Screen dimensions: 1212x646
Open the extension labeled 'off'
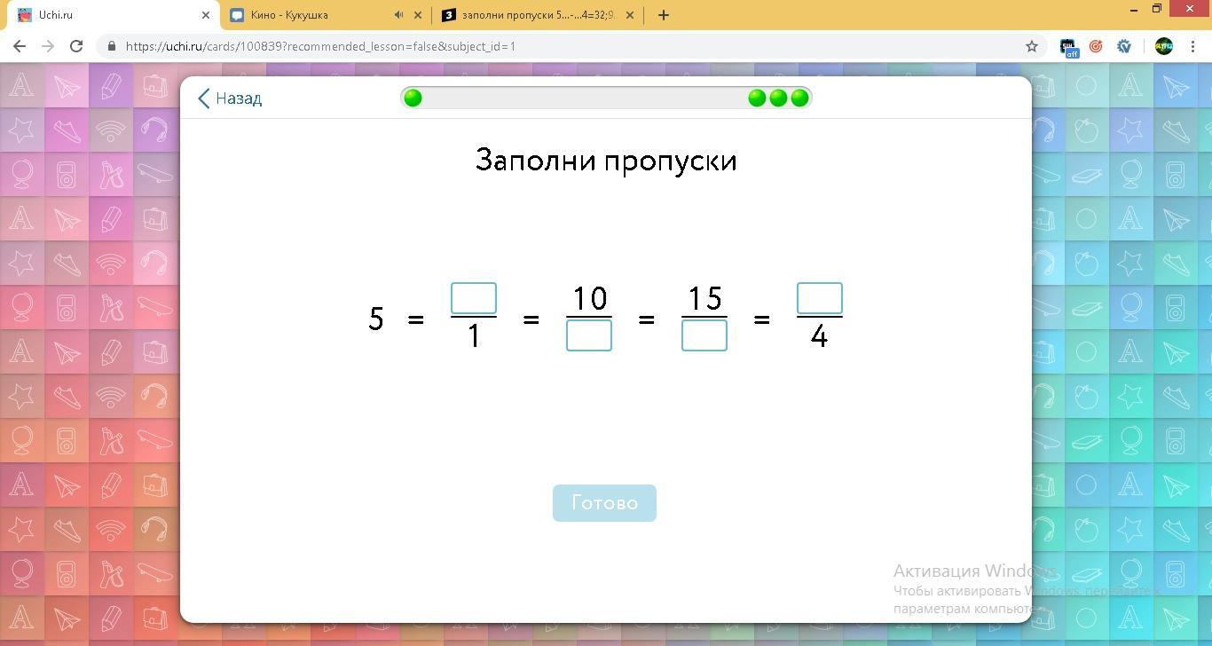pos(1068,47)
